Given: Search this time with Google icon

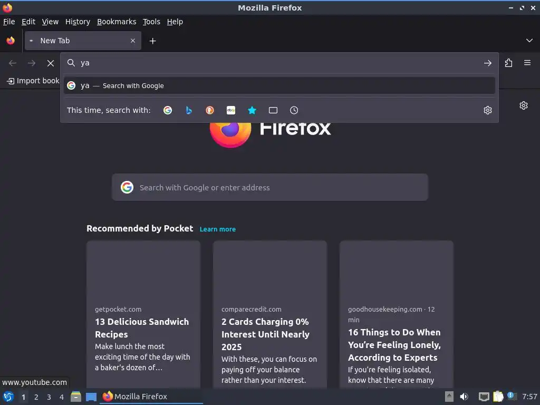Looking at the screenshot, I should (x=168, y=110).
